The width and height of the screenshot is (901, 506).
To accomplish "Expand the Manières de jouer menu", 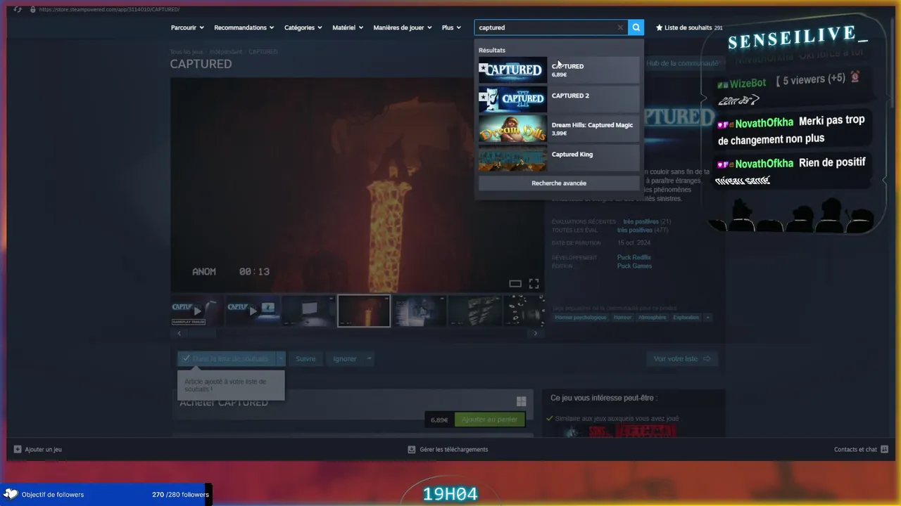I will (x=403, y=27).
